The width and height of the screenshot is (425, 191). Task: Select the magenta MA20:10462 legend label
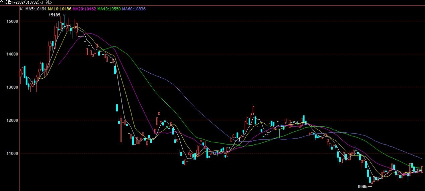[x=84, y=9]
